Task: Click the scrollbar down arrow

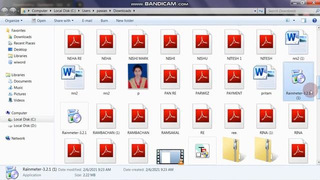Action: [318, 162]
